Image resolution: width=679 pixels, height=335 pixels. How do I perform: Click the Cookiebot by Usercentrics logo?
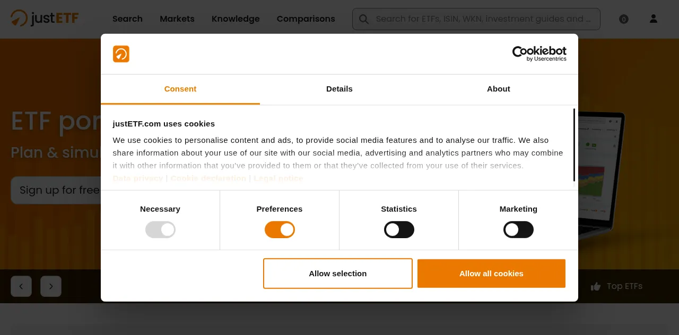coord(539,53)
